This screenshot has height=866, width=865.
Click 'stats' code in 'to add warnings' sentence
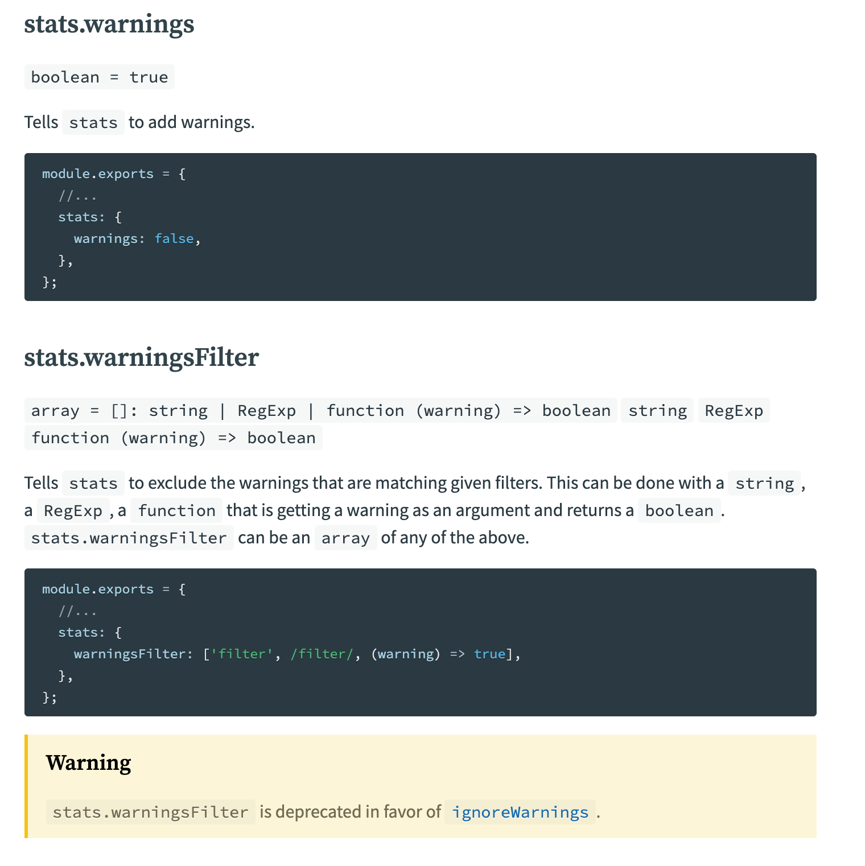(93, 123)
